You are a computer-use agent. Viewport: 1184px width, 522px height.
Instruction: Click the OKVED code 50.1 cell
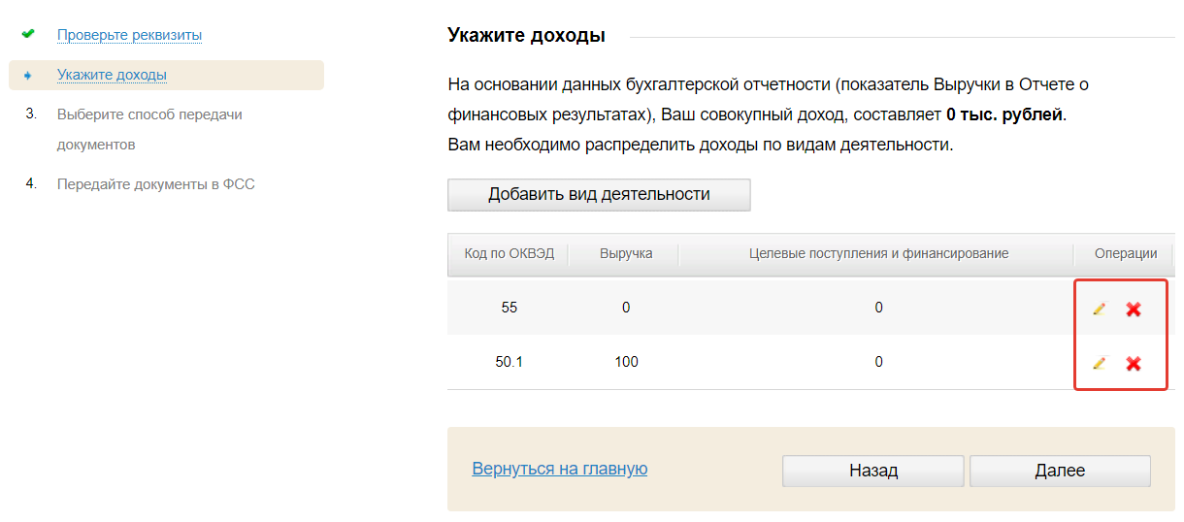(x=509, y=362)
